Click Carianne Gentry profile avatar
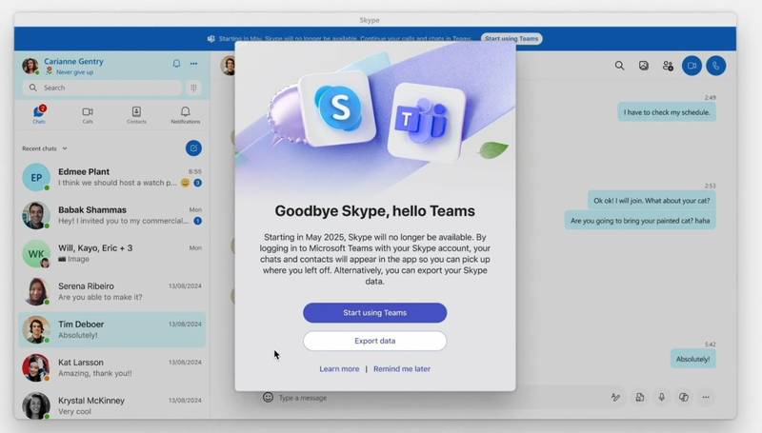762x433 pixels. [30, 66]
